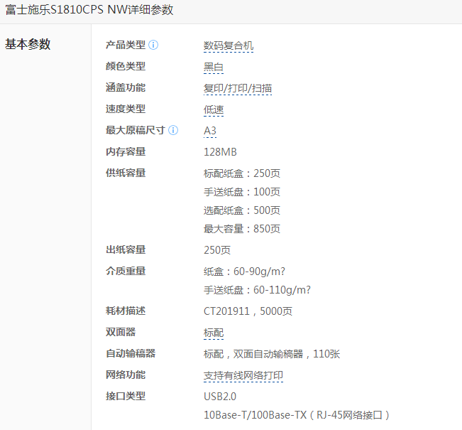Viewport: 462px width, 430px height.
Task: Click info icon beside 最大原稿尺寸
Action: (173, 130)
